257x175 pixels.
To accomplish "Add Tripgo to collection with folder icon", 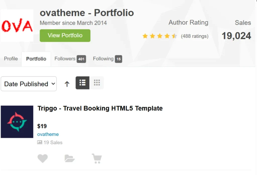I will coord(70,158).
